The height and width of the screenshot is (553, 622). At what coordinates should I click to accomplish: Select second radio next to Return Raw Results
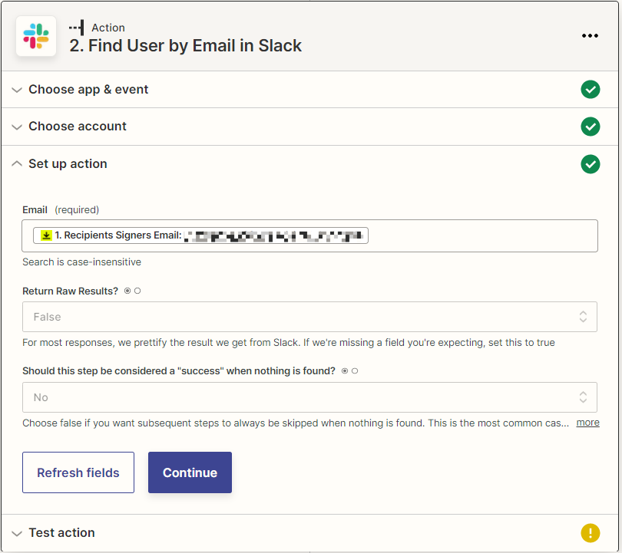point(137,291)
